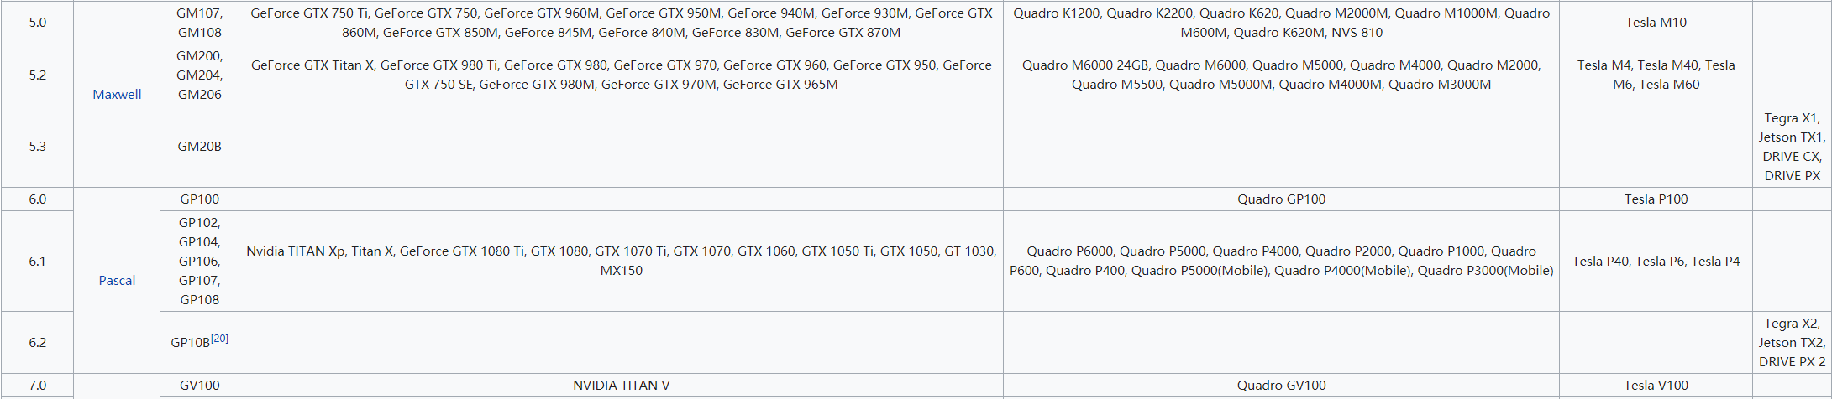
Task: Click the Tesla V100 cell
Action: click(x=1656, y=386)
